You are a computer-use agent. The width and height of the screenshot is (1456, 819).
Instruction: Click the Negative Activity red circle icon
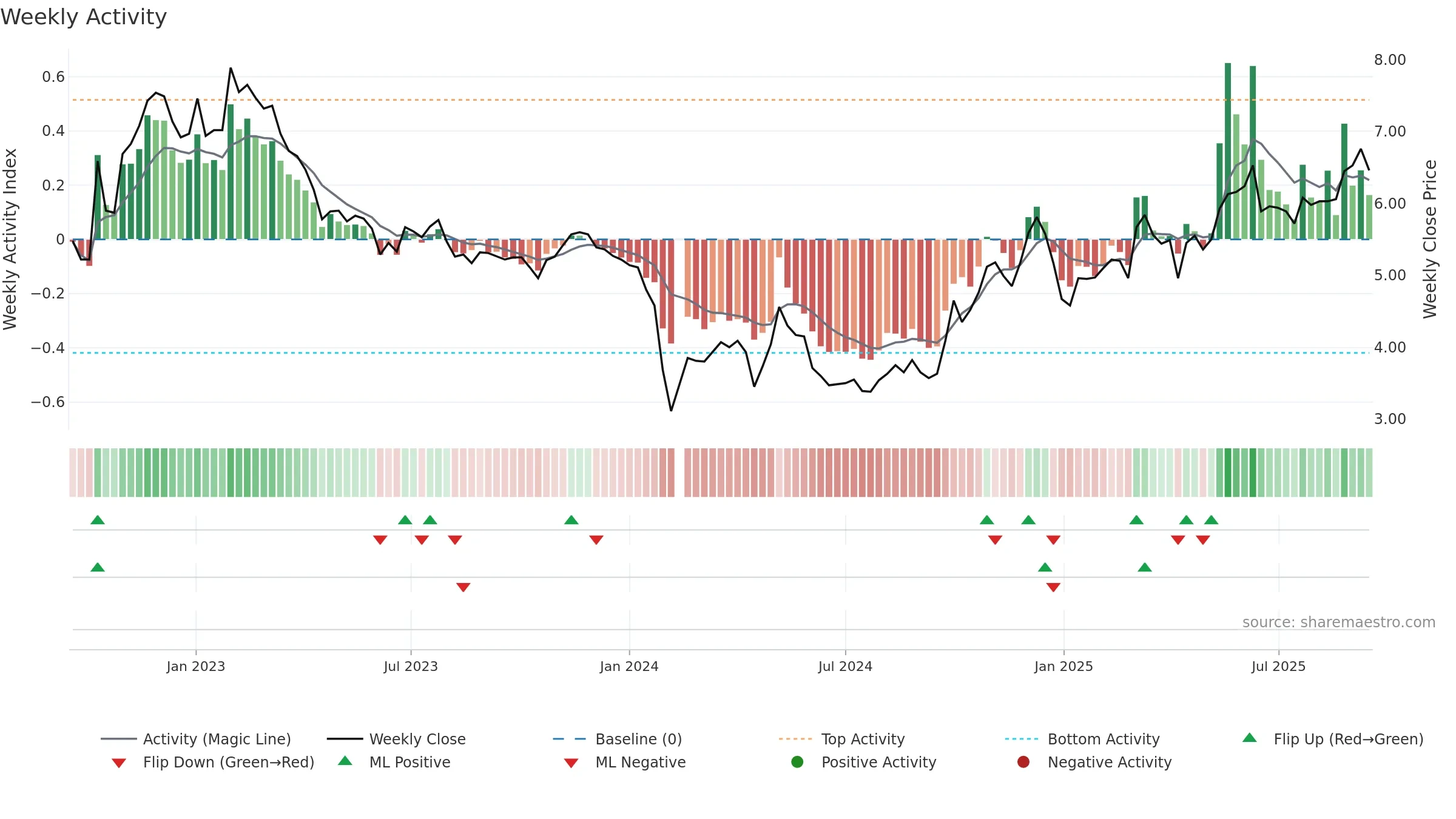pos(1023,761)
